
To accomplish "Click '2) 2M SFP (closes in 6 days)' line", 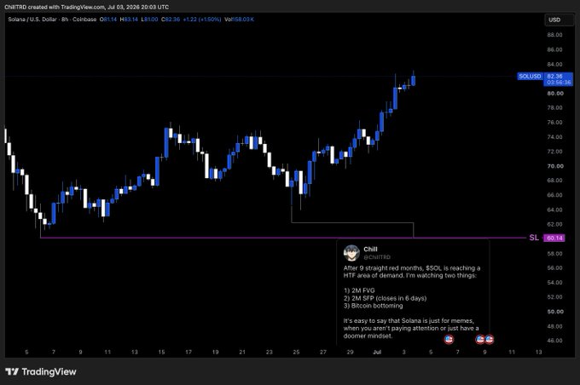I will 385,298.
